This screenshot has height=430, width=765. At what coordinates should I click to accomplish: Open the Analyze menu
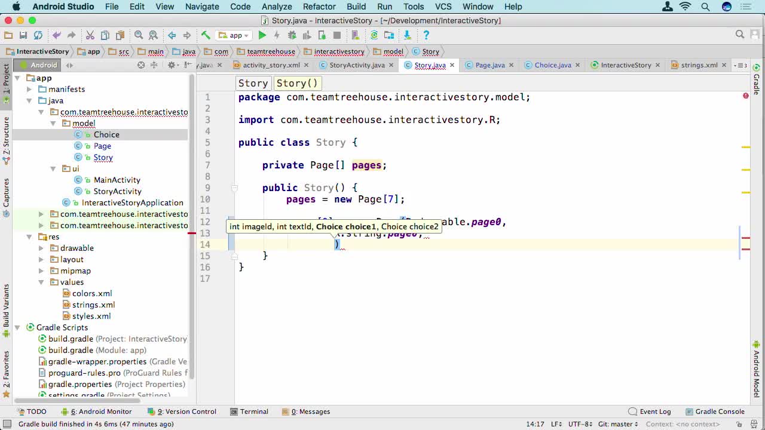click(x=277, y=7)
